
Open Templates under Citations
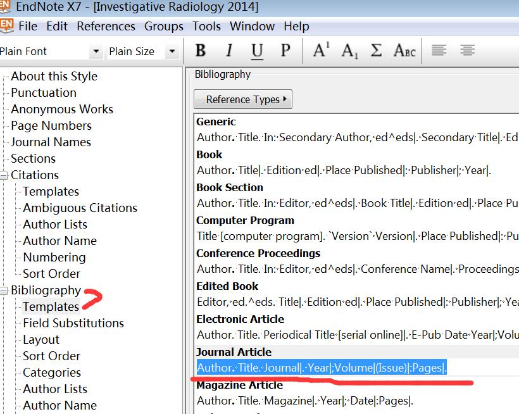[x=51, y=192]
